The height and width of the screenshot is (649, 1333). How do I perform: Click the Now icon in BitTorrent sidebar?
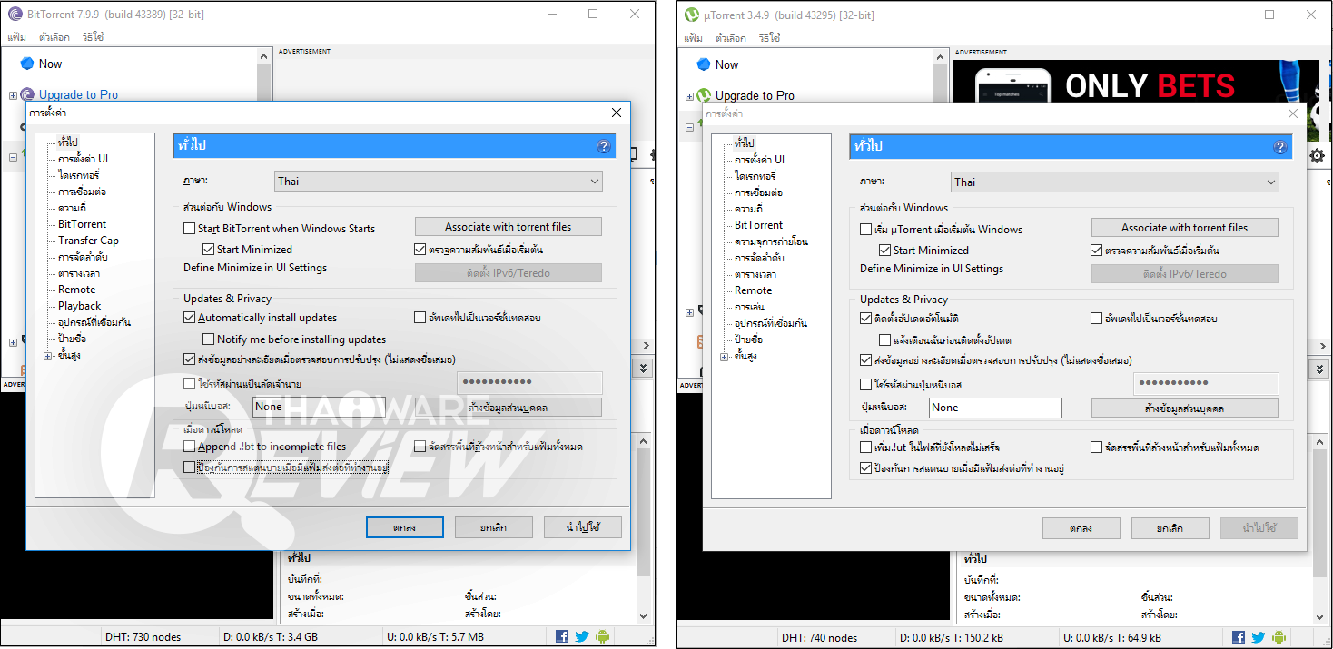point(27,64)
